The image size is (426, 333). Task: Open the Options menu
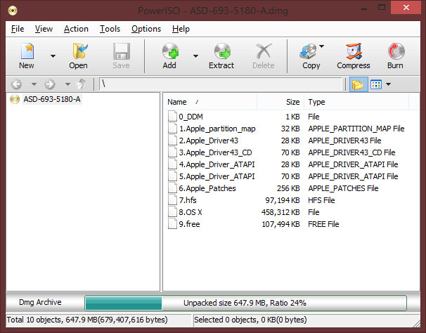point(146,29)
